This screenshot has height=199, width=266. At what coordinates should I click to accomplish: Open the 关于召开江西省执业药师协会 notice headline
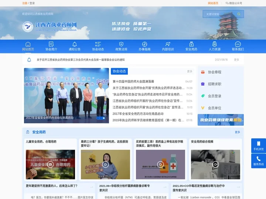point(81,60)
